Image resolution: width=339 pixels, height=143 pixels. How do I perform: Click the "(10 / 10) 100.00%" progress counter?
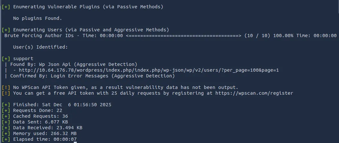click(269, 36)
